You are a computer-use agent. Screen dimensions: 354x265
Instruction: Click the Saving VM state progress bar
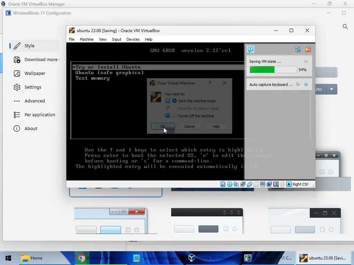(x=273, y=70)
